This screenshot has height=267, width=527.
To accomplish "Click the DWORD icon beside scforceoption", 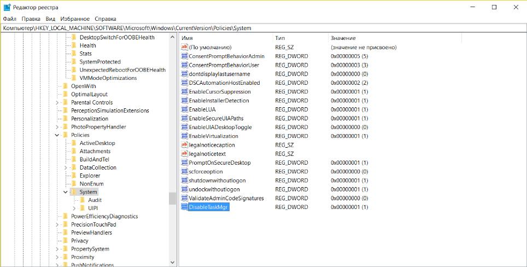I will pos(184,171).
